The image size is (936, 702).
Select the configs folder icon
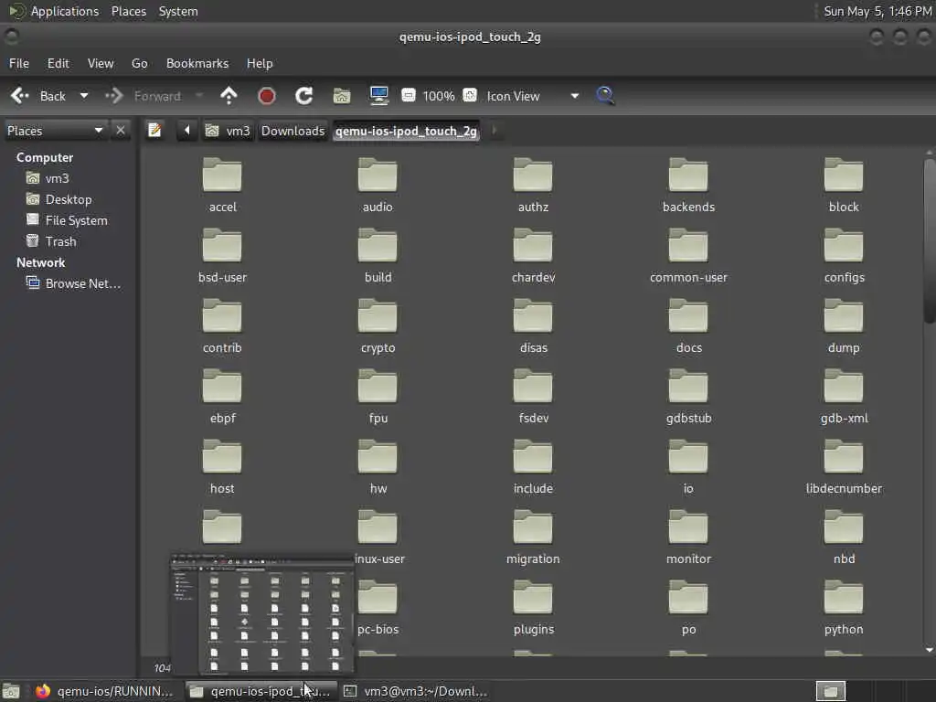(x=844, y=245)
